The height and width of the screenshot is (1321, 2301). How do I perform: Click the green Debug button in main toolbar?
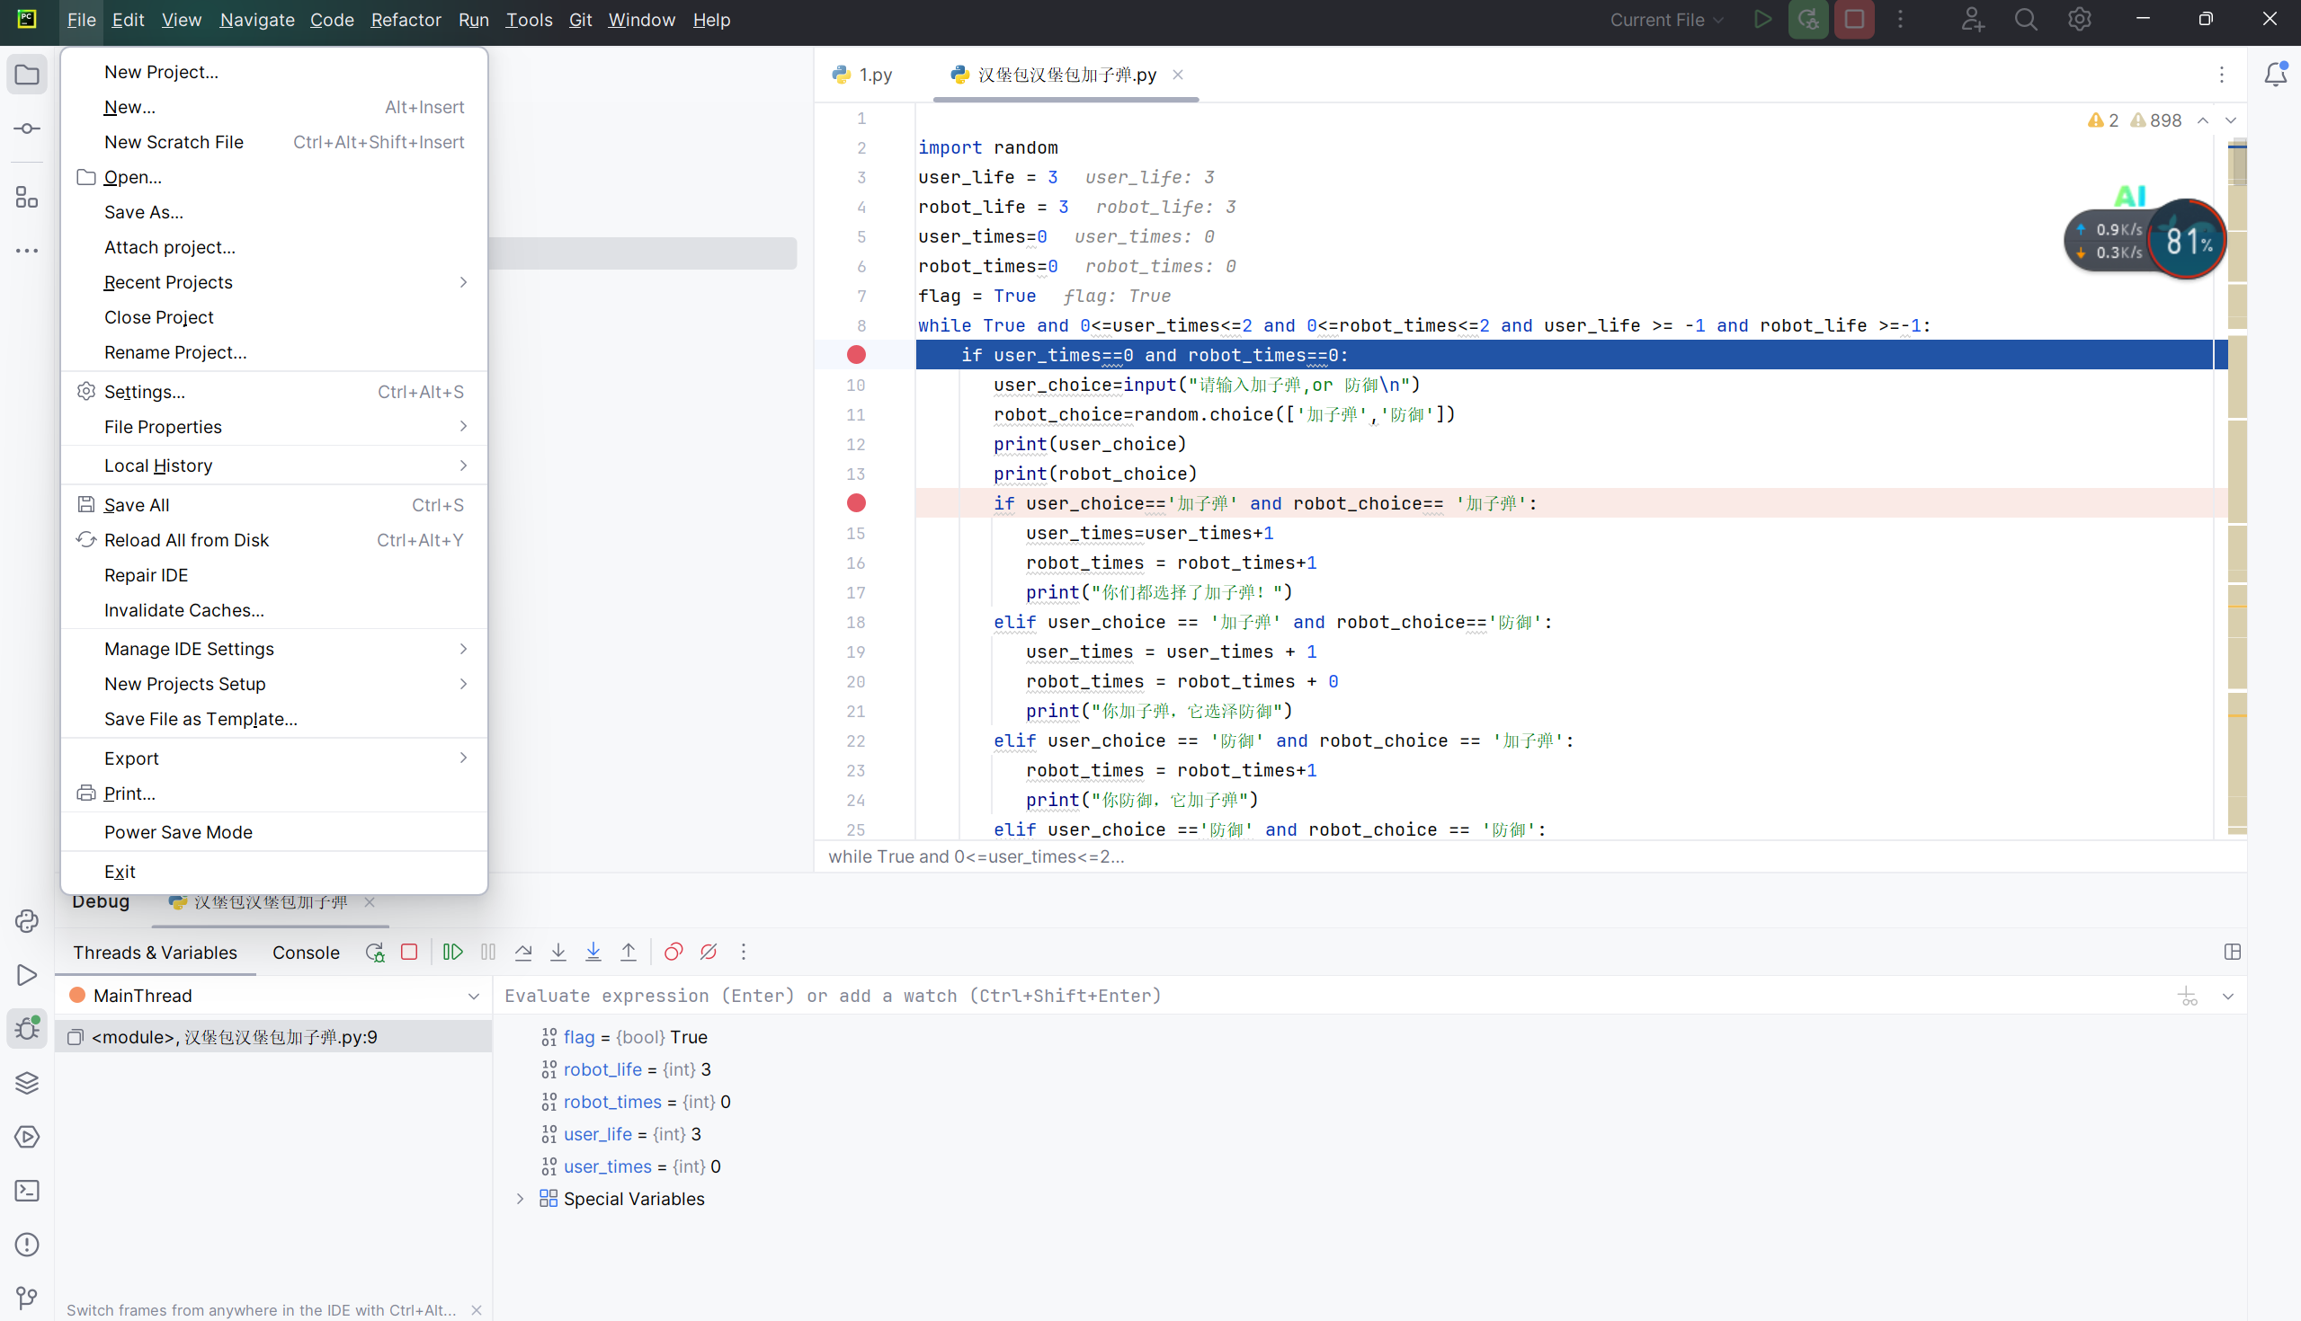tap(1808, 20)
